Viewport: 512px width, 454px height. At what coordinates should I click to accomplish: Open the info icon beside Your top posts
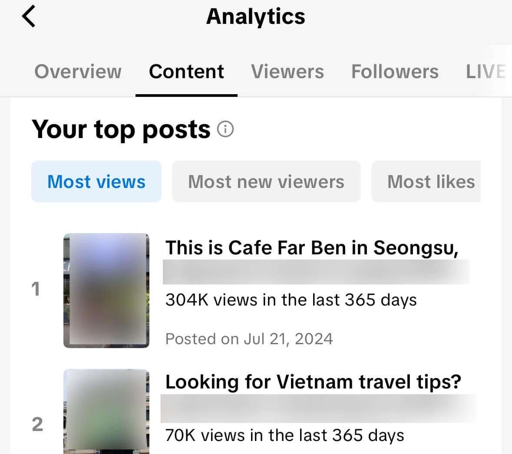pyautogui.click(x=225, y=129)
